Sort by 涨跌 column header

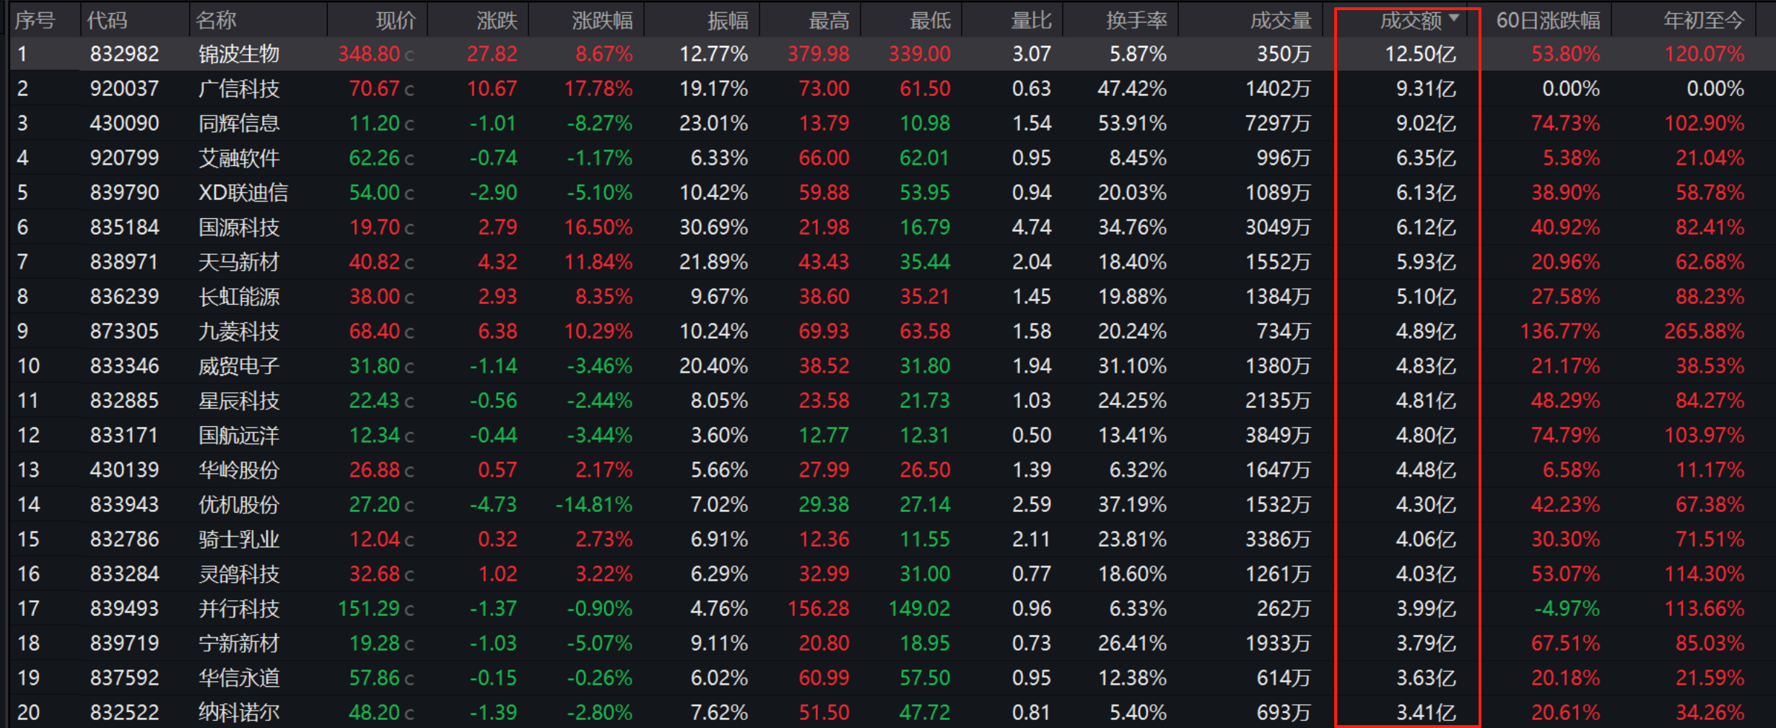[x=497, y=20]
